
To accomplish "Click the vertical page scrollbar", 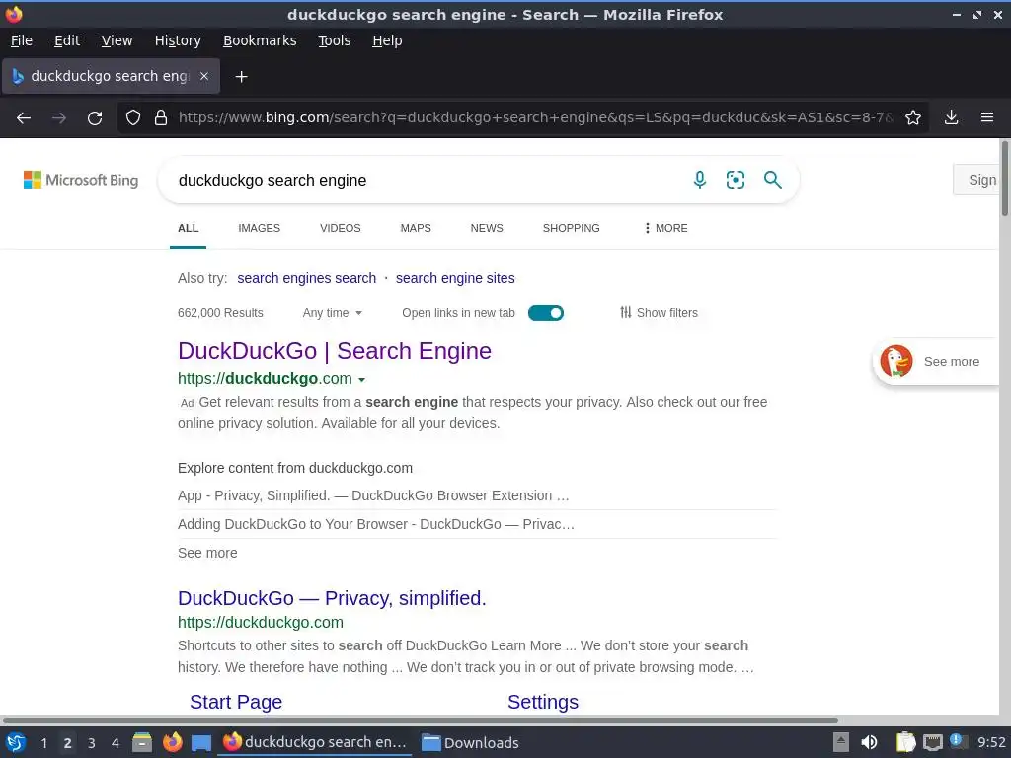I will coord(1004,180).
